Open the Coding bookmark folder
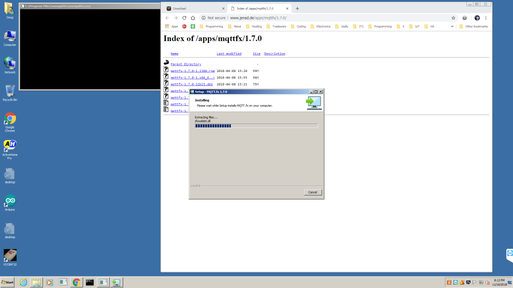The image size is (513, 288). (298, 26)
